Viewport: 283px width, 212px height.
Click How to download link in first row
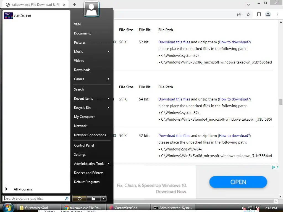(x=234, y=42)
